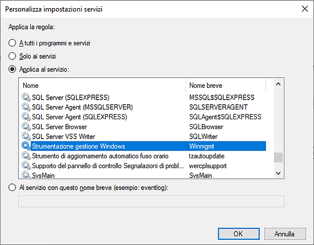Click the SQLSERVERAGENT short name cell
This screenshot has width=314, height=245.
coord(218,107)
